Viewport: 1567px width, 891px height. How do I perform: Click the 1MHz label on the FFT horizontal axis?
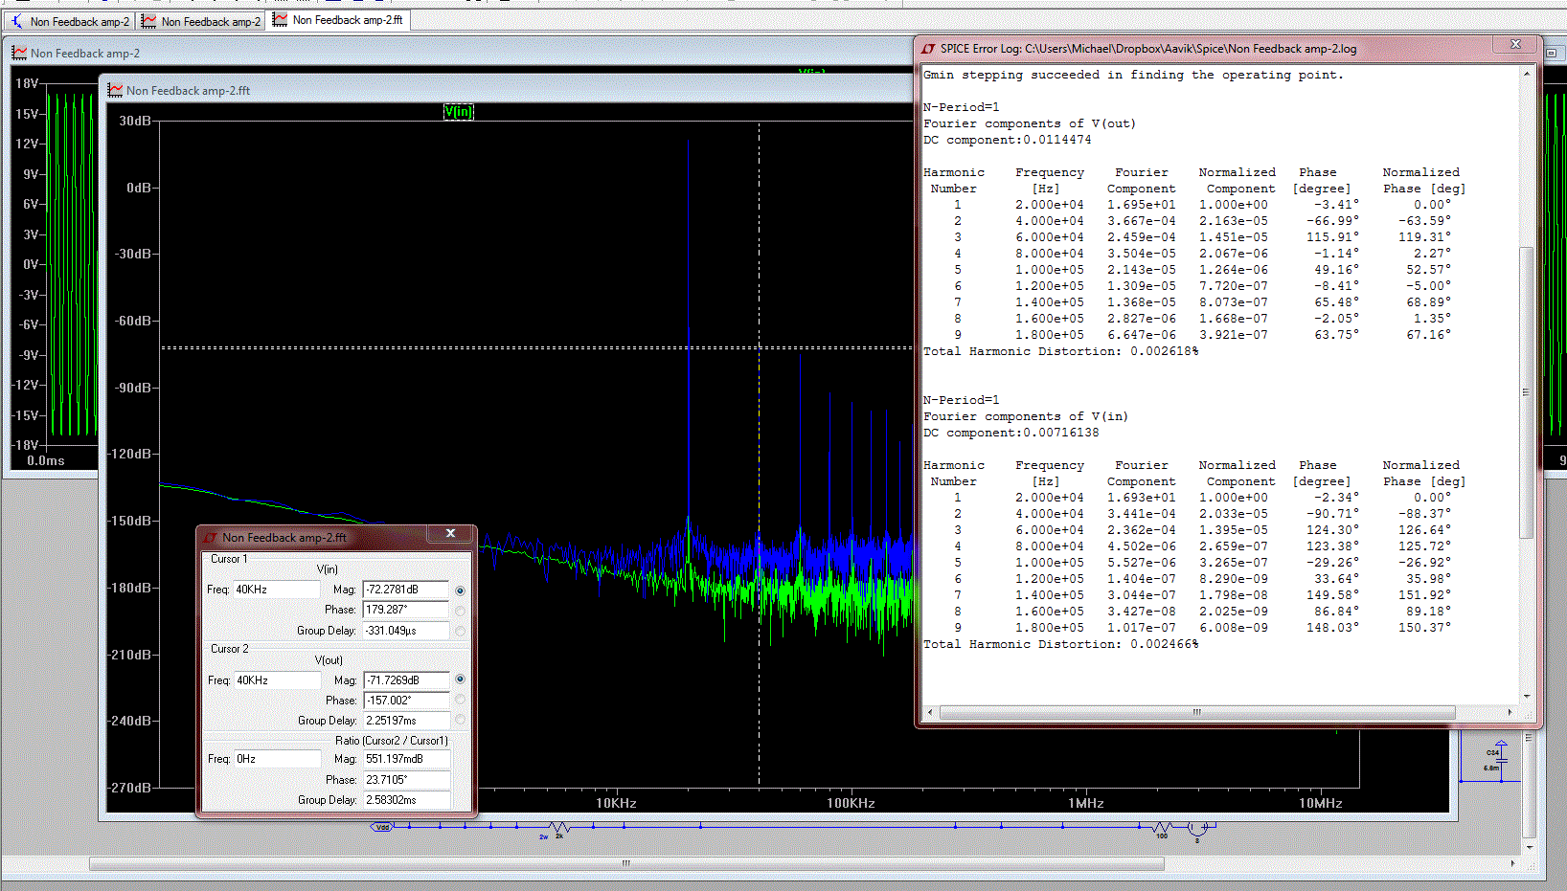point(1086,803)
